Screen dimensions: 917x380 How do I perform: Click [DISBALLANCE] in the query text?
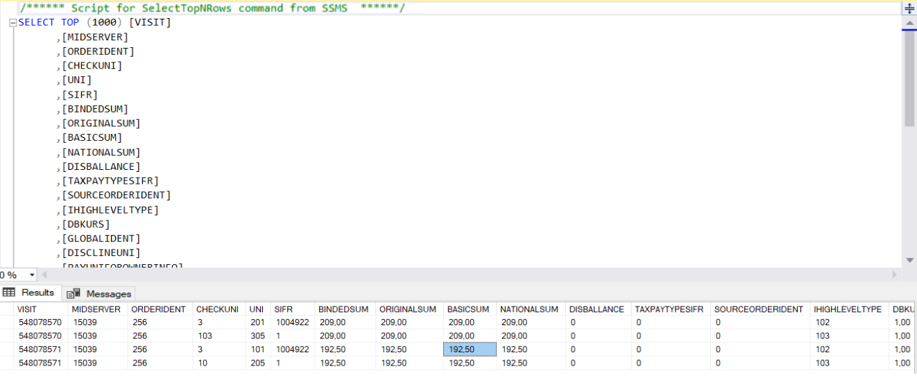coord(101,167)
